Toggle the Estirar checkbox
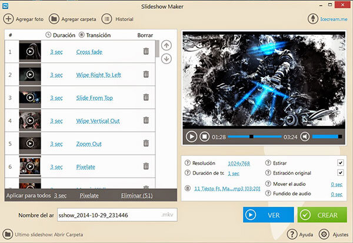The width and height of the screenshot is (353, 243). (x=341, y=162)
